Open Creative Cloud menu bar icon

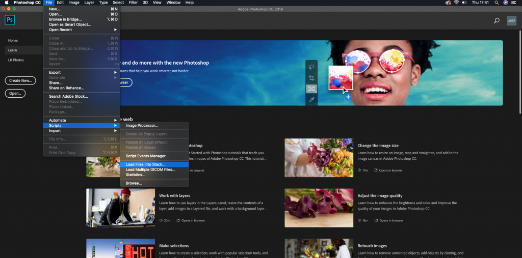(448, 3)
